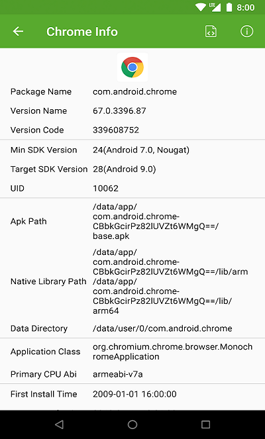The width and height of the screenshot is (265, 439).
Task: Tap version code value 339608752
Action: (116, 130)
